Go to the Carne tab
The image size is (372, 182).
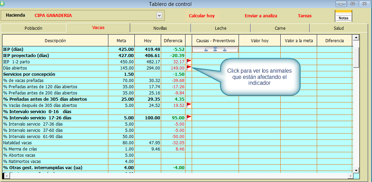[280, 28]
